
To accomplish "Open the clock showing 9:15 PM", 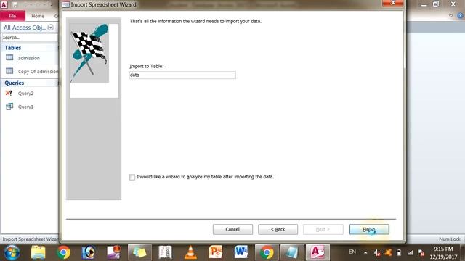I will tap(443, 253).
